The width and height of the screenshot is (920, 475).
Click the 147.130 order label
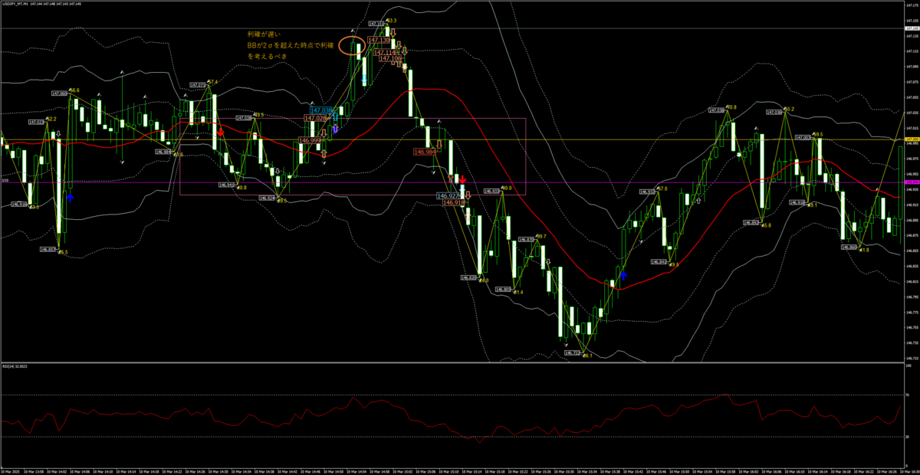point(379,39)
